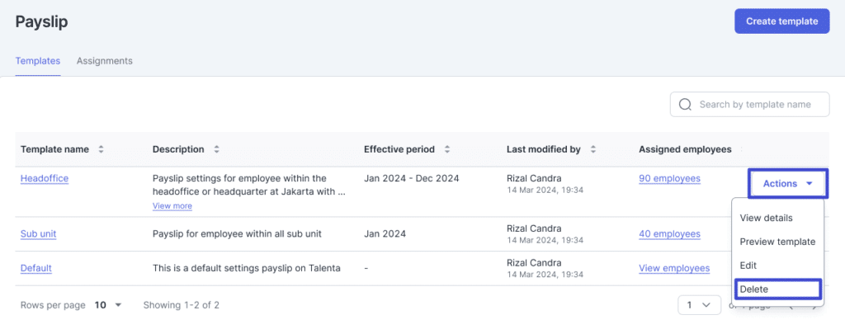
Task: Open the Actions dropdown for Headoffice
Action: [x=787, y=184]
